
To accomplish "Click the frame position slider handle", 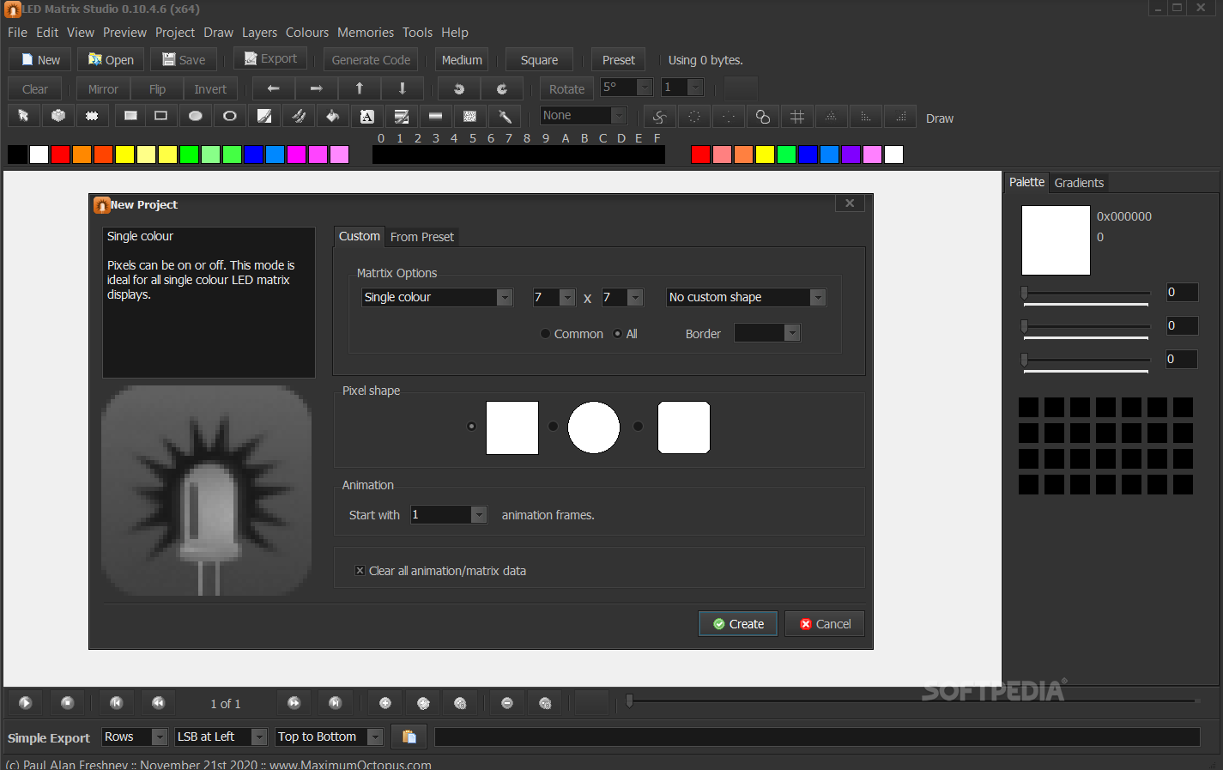I will pos(630,701).
